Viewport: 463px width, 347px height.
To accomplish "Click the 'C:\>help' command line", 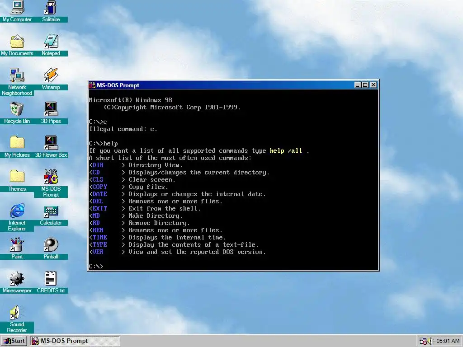I will (x=104, y=144).
